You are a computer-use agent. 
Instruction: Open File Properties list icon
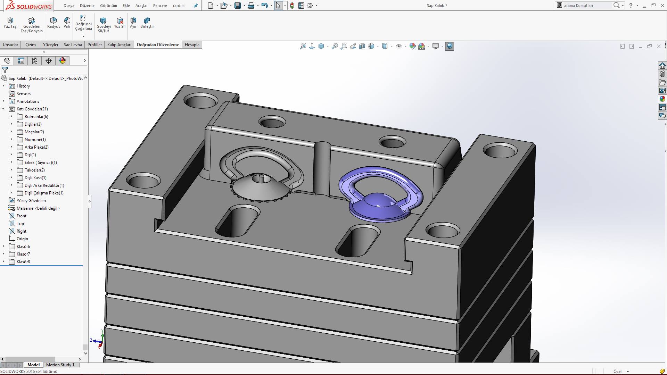pos(301,6)
